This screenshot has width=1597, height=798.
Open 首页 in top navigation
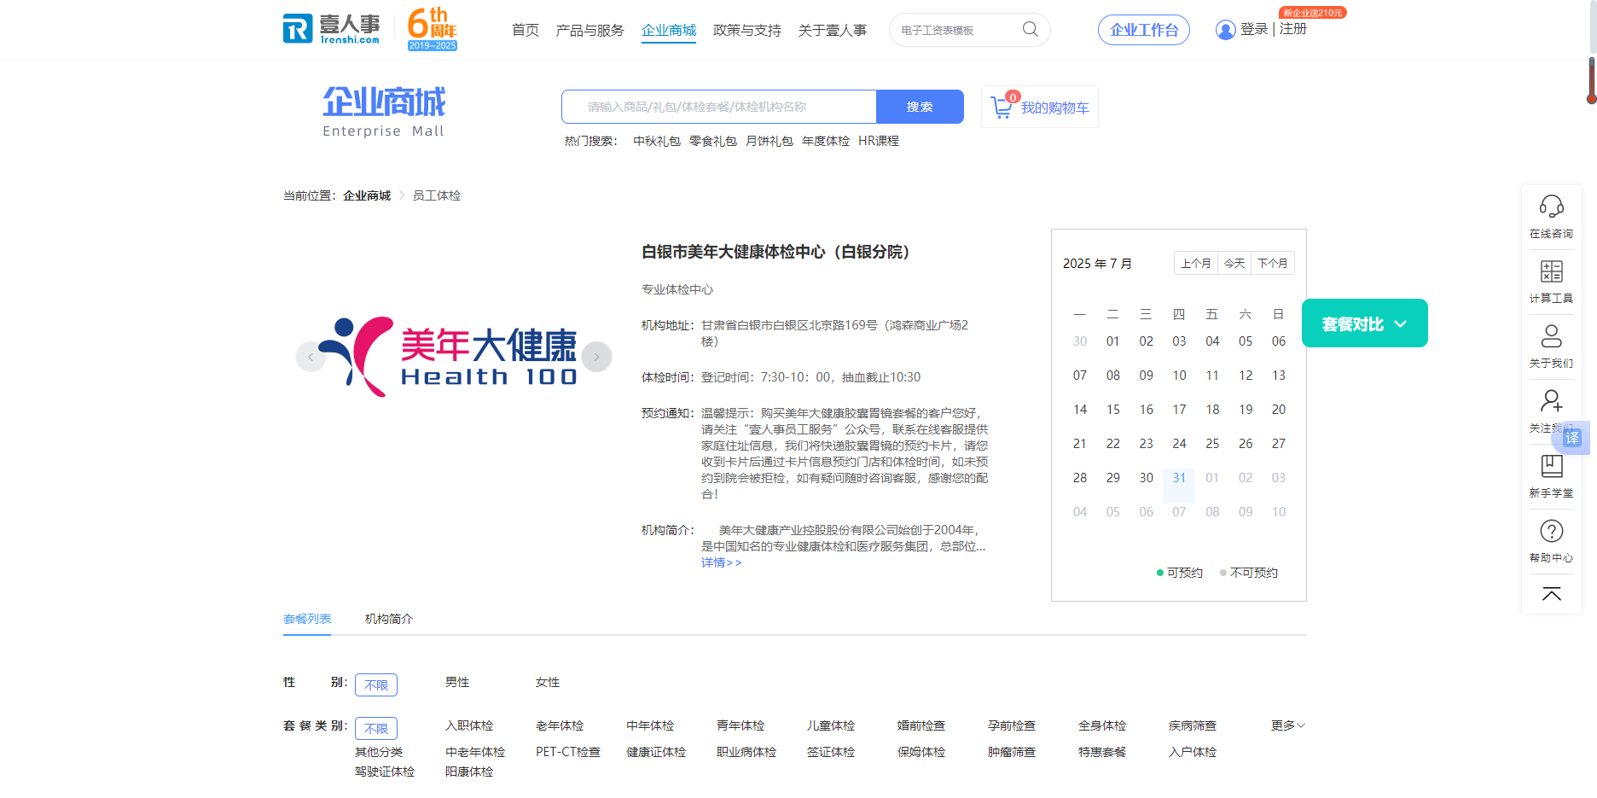click(x=526, y=30)
